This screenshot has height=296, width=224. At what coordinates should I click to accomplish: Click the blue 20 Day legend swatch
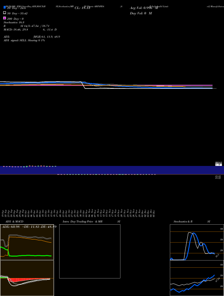click(x=5, y=8)
